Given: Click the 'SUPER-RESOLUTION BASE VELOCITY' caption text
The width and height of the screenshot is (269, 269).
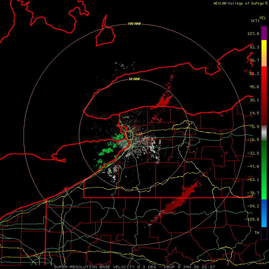Looking at the screenshot, I should click(x=94, y=267).
